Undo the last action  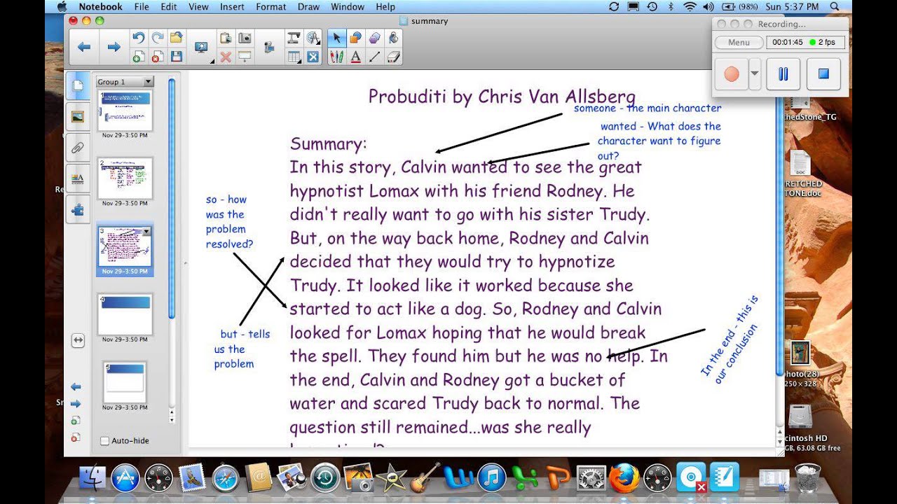coord(139,38)
